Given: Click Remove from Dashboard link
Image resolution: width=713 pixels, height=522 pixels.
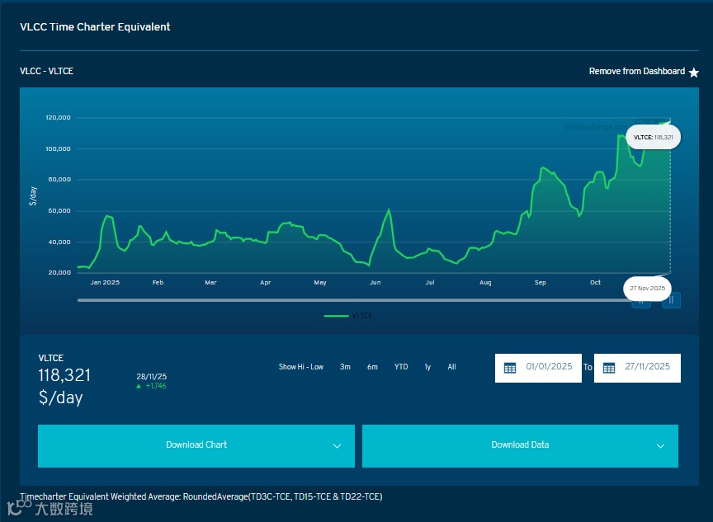Looking at the screenshot, I should pos(636,71).
